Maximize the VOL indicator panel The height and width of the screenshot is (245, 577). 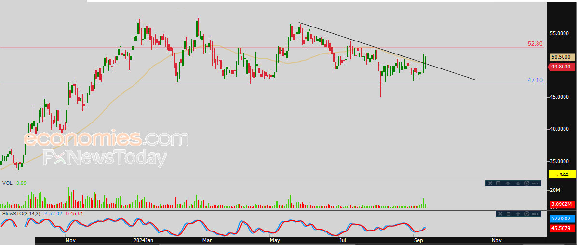tap(498, 183)
